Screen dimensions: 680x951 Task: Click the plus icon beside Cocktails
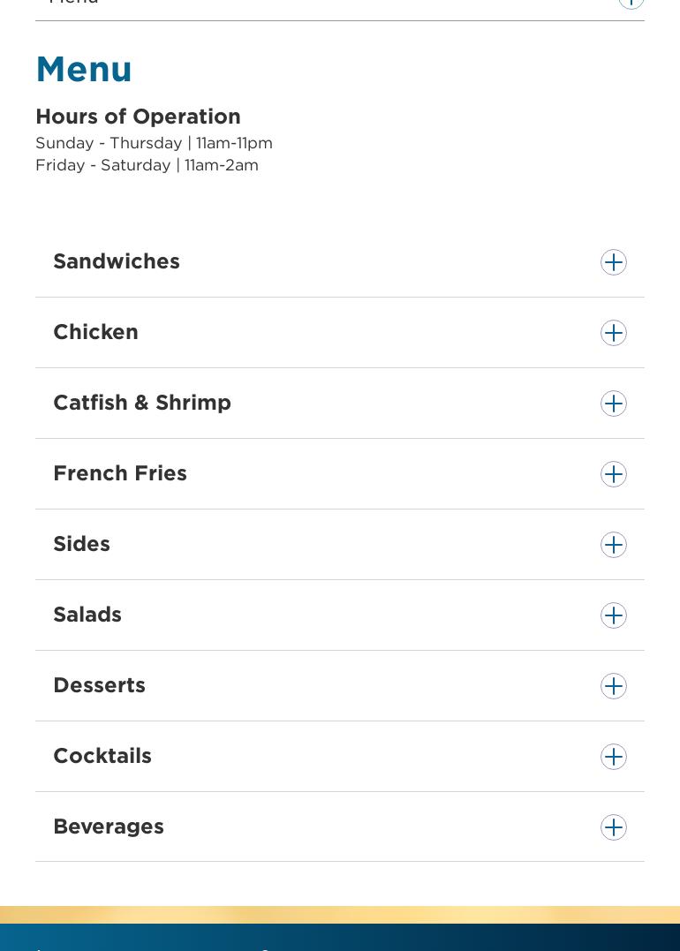click(614, 757)
